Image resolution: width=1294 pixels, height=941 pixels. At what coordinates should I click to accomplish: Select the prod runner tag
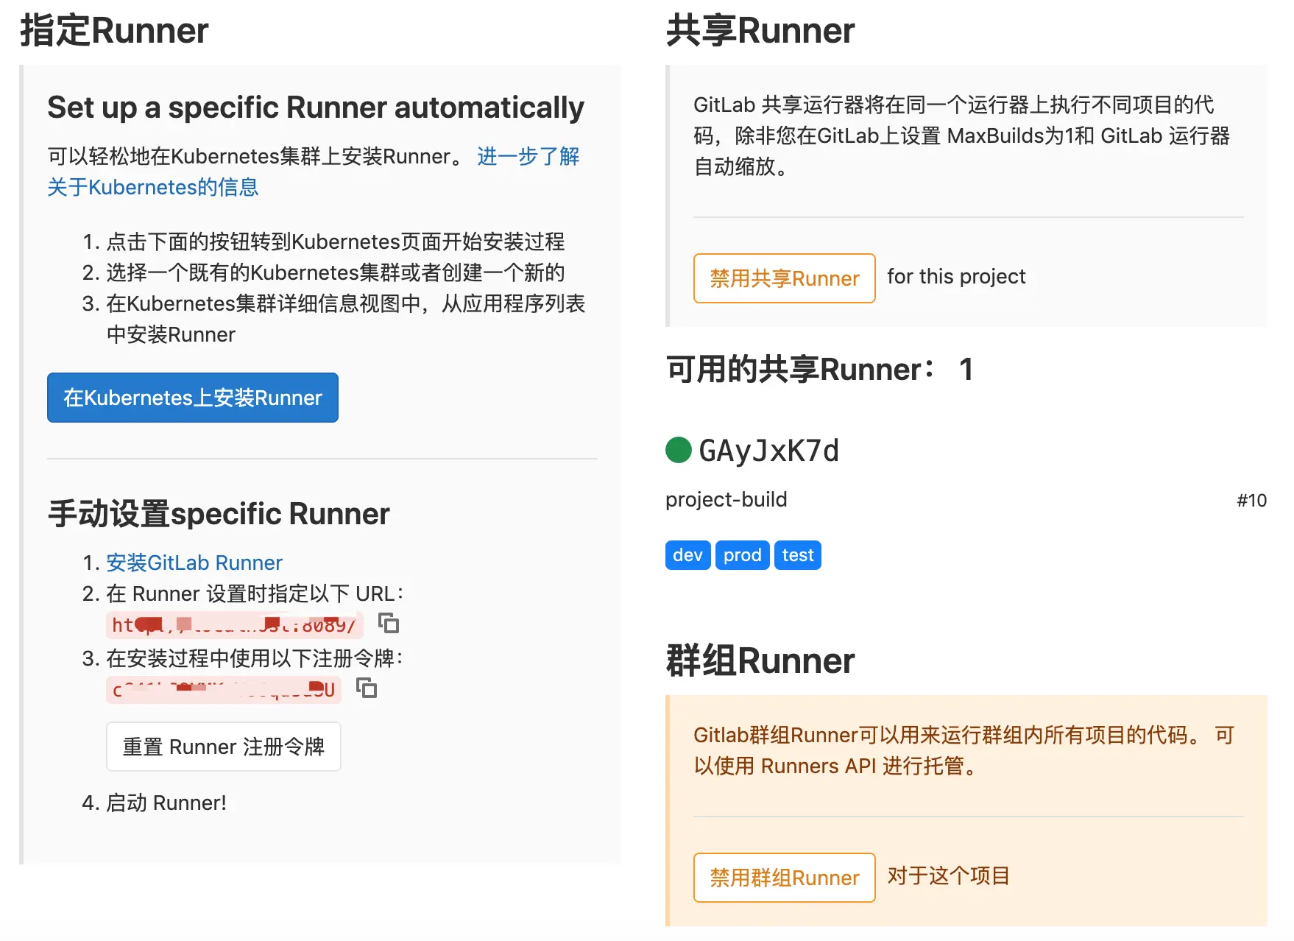(x=742, y=555)
